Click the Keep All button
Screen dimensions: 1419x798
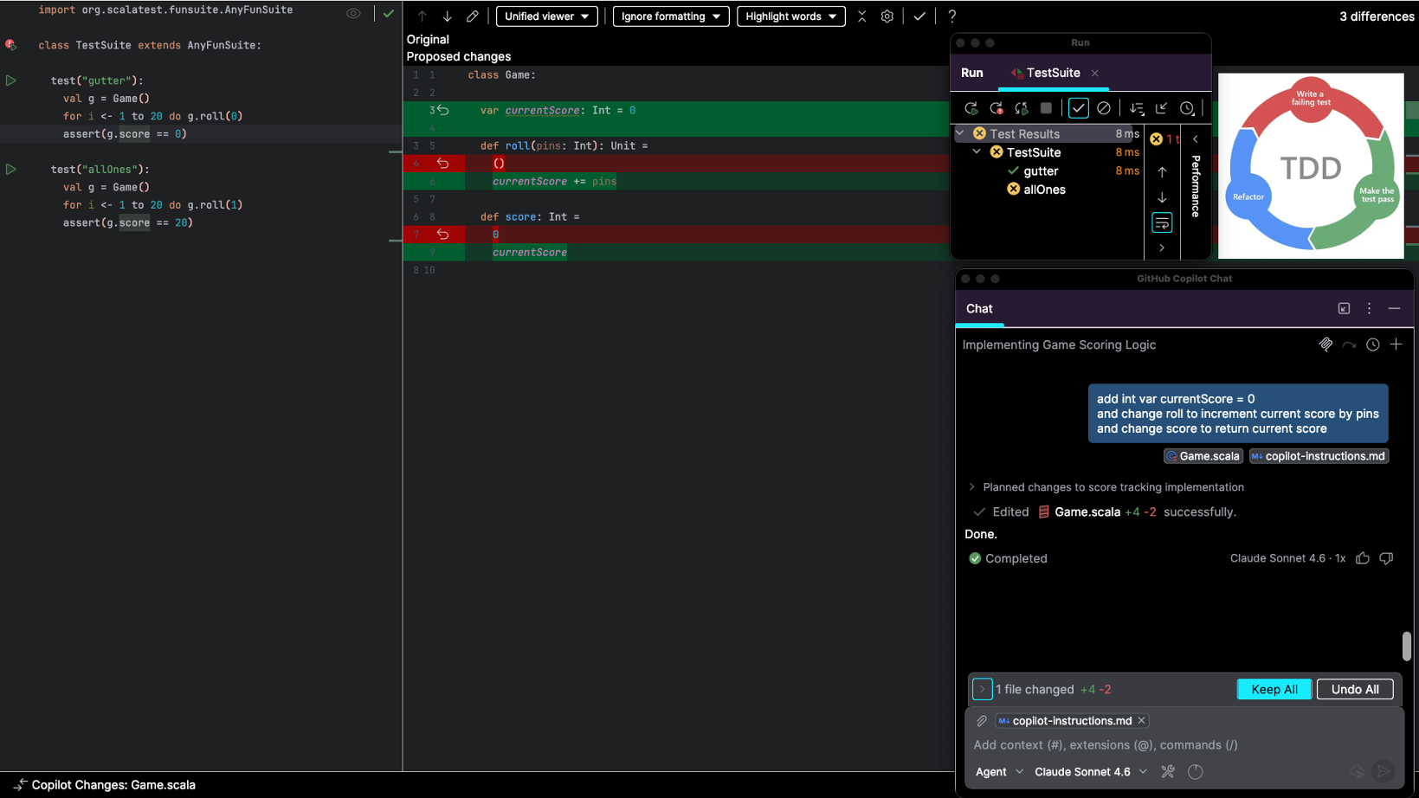tap(1274, 689)
